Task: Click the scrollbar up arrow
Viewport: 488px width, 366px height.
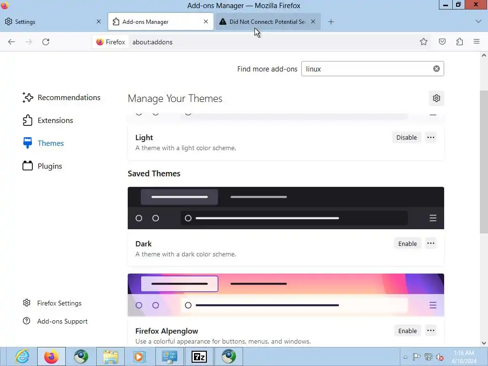Action: click(x=484, y=55)
